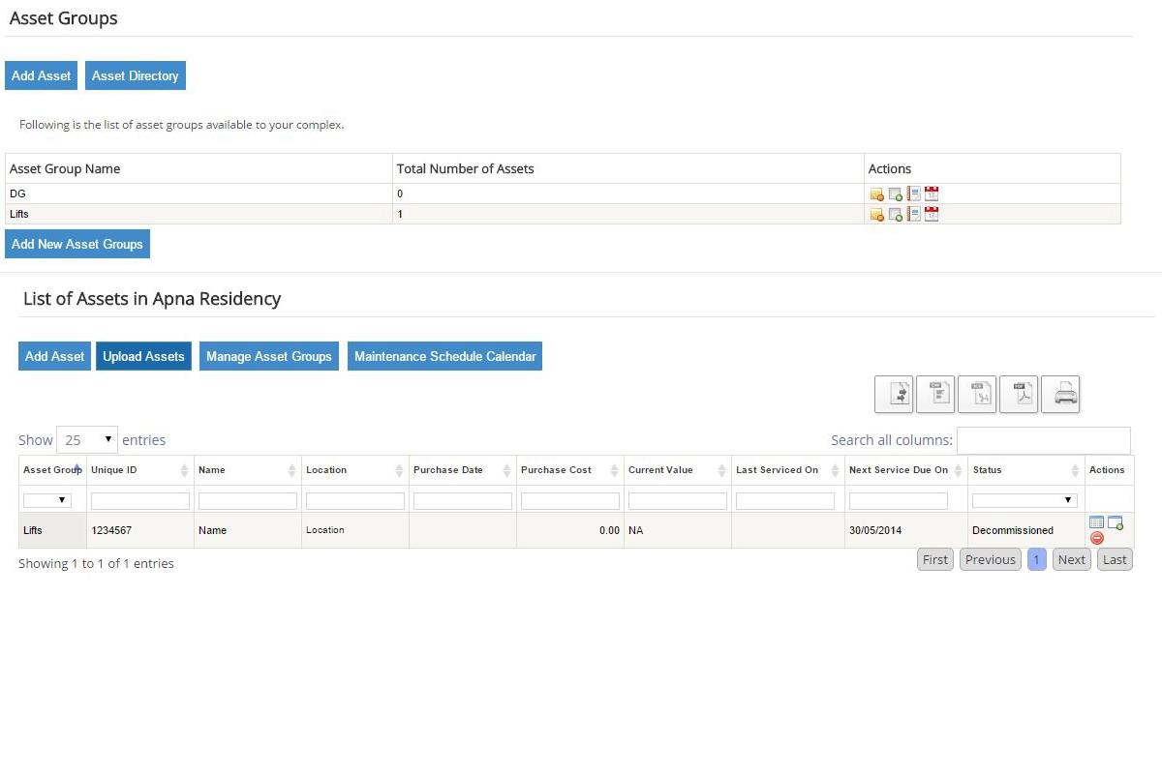
Task: Open the print icon for the asset list
Action: tap(1060, 394)
